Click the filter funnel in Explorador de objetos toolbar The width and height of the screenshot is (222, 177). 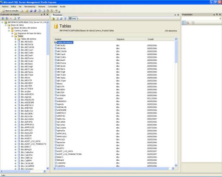(19, 18)
